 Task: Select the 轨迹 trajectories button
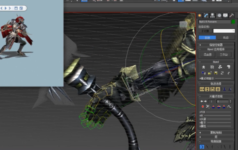[x=226, y=38]
